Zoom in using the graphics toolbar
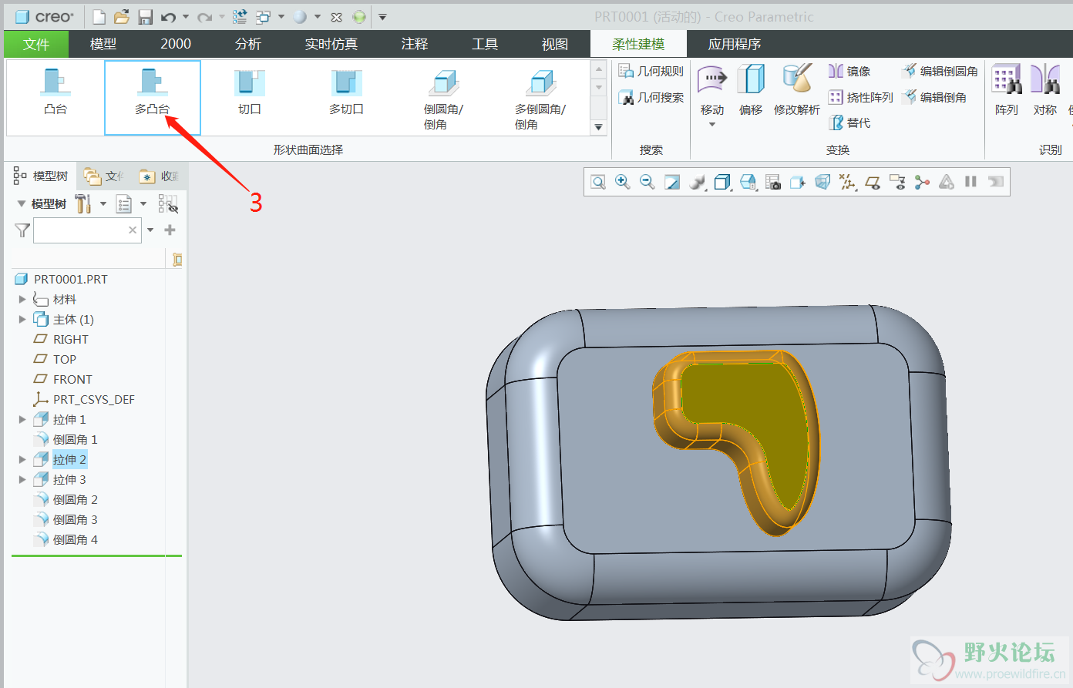The height and width of the screenshot is (688, 1073). [x=623, y=182]
